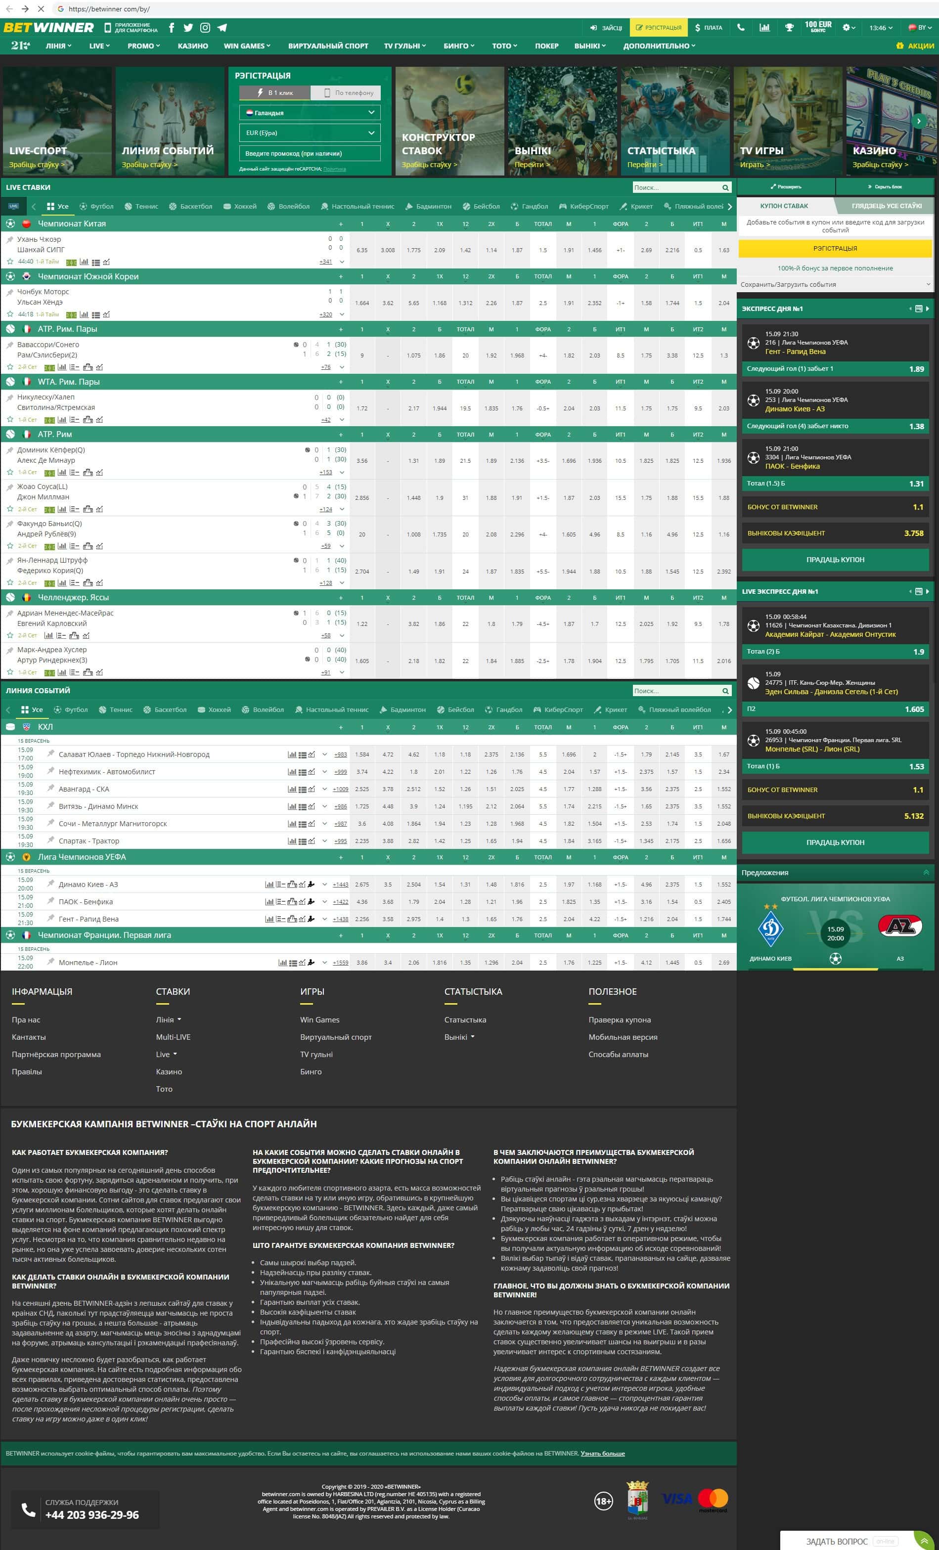939x1550 pixels.
Task: Click the ЗАЙСЦІ login button
Action: coord(606,28)
